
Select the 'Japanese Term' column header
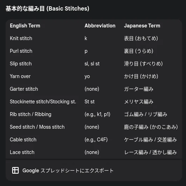coord(142,26)
